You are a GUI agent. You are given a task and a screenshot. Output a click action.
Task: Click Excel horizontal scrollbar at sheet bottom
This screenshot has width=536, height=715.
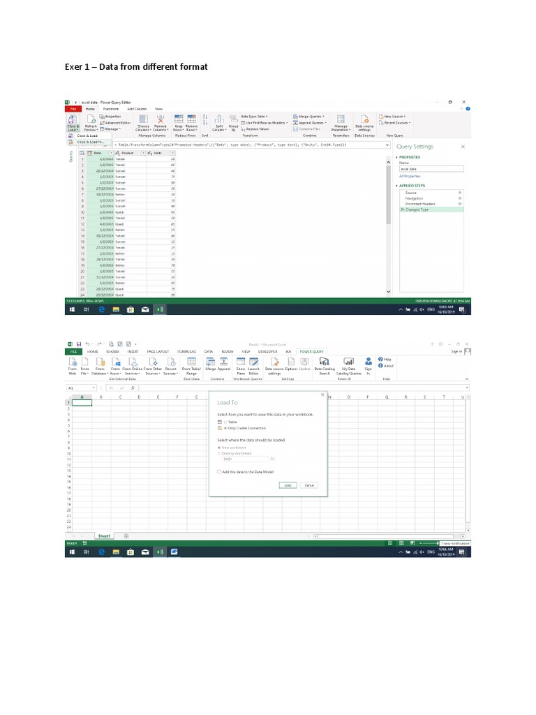[x=385, y=536]
